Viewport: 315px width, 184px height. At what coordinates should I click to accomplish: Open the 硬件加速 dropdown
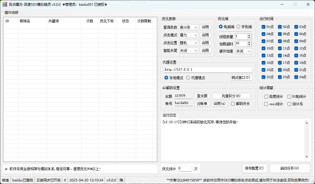coord(244,51)
